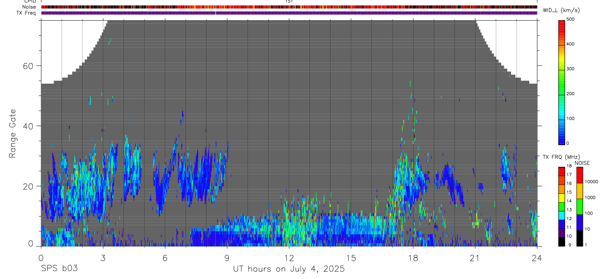Click the 18 tick on UT hours axis
Screen dimensions: 604x279
point(413,257)
